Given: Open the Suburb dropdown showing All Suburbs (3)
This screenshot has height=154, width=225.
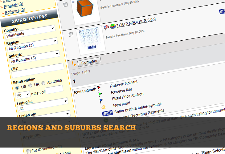Looking at the screenshot, I should 35,57.
